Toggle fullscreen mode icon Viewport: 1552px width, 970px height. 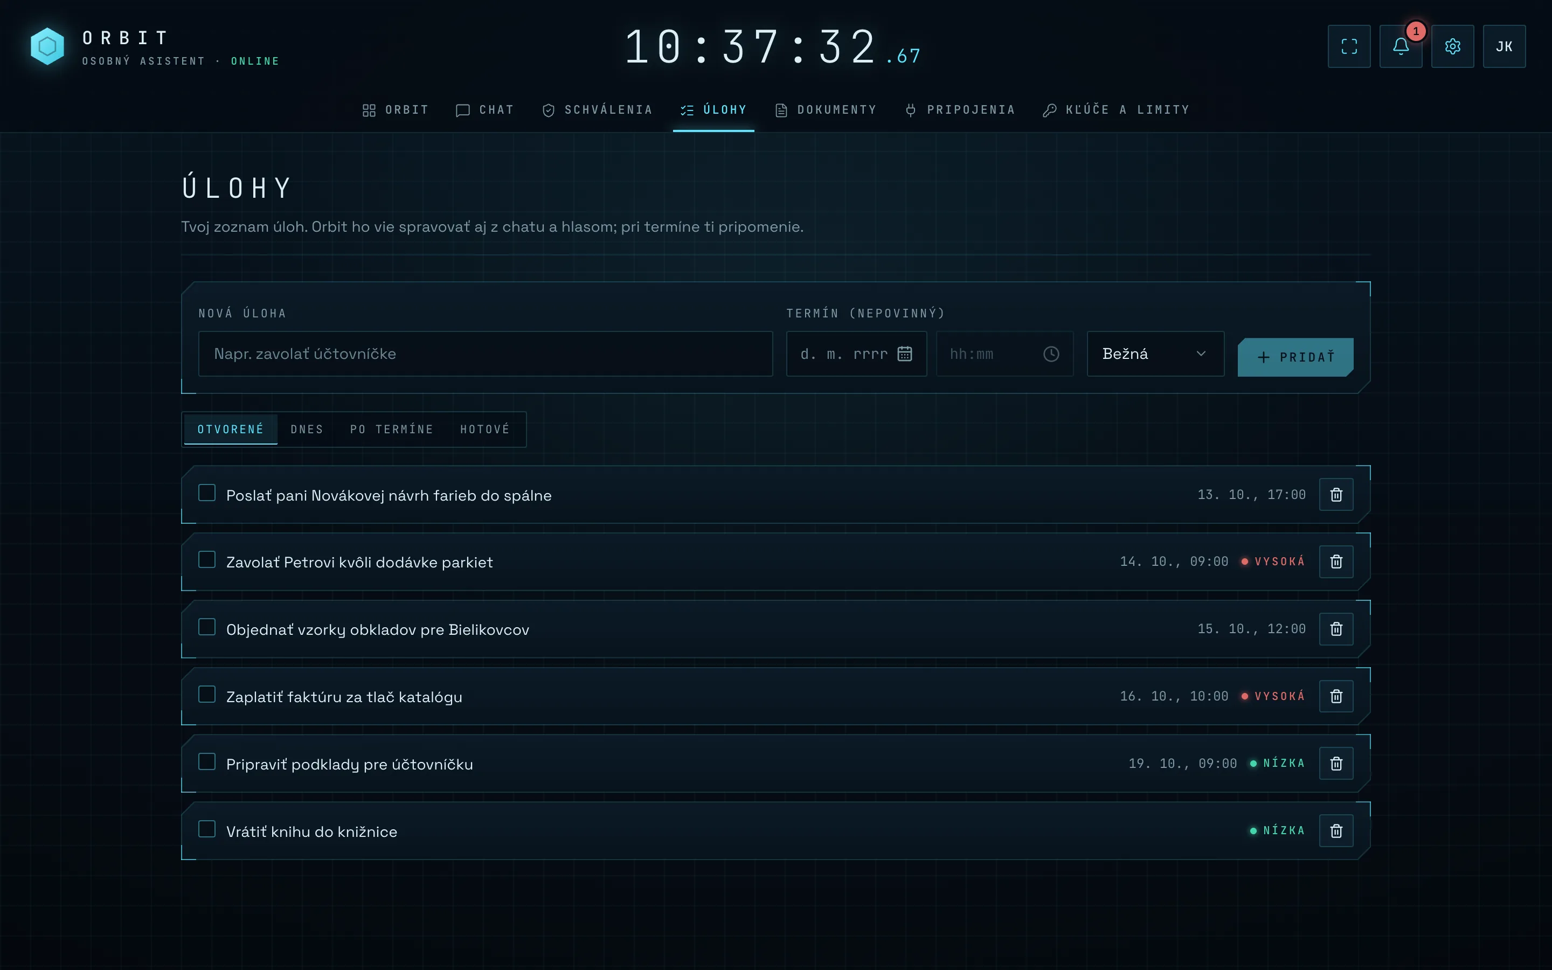tap(1349, 46)
